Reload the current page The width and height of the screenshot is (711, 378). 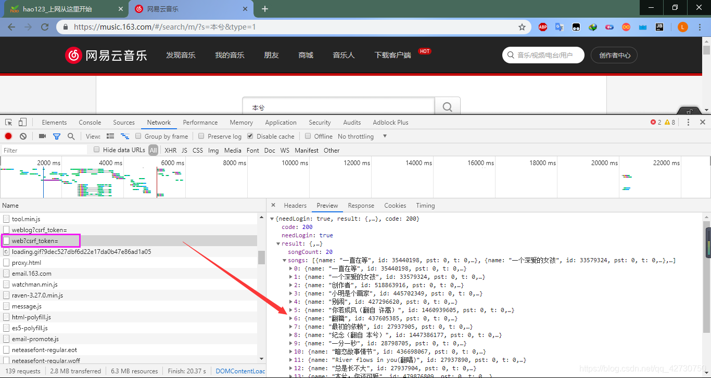[x=45, y=27]
